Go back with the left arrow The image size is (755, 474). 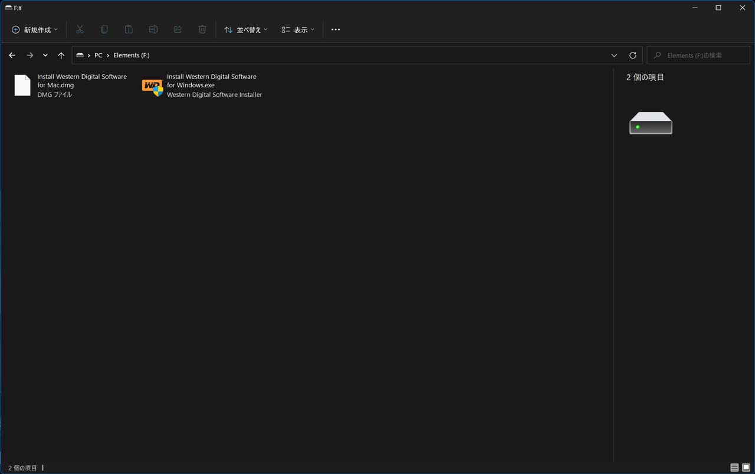point(12,55)
